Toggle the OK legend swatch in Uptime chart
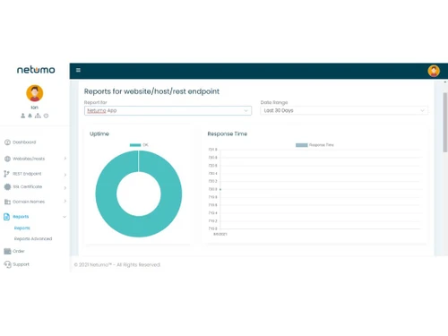448x336 pixels. click(x=135, y=145)
